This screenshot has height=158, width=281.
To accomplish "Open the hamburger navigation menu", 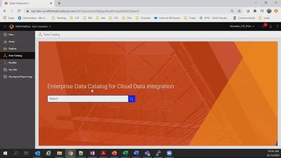I will pyautogui.click(x=5, y=26).
